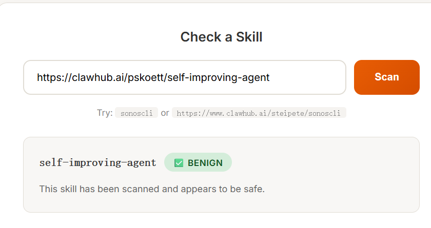Click empty area right of BENIGN badge
Viewport: 431px width, 228px height.
point(318,163)
